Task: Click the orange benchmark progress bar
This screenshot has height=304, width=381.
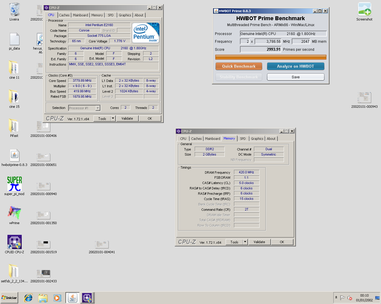Action: (x=271, y=57)
